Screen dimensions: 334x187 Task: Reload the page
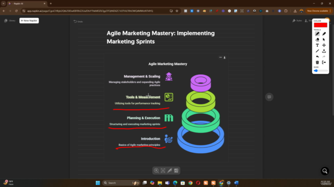[x=16, y=11]
